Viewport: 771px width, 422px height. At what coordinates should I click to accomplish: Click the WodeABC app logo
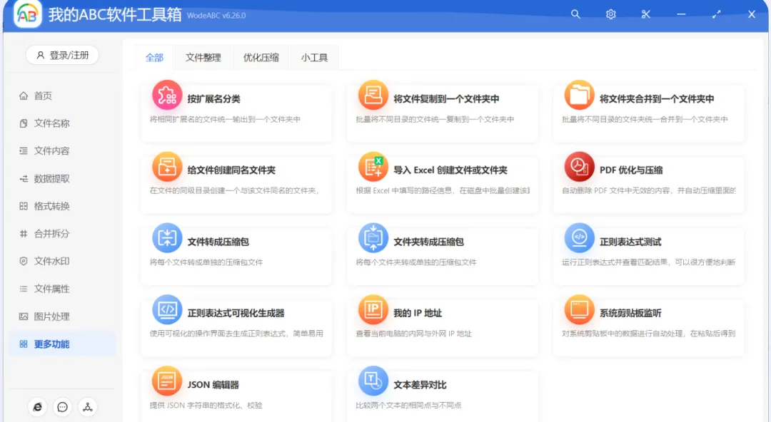pos(28,14)
